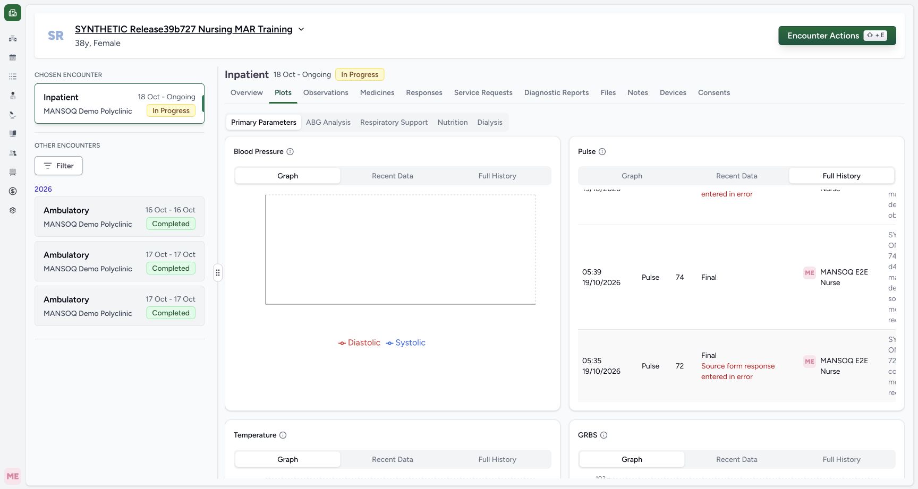
Task: Open the Diagnostic Reports tab
Action: [x=556, y=92]
